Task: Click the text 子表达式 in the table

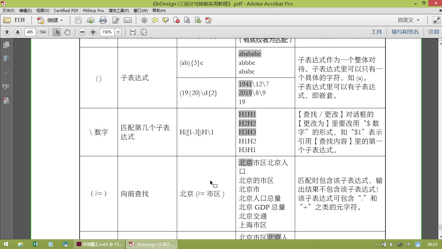Action: (x=135, y=78)
